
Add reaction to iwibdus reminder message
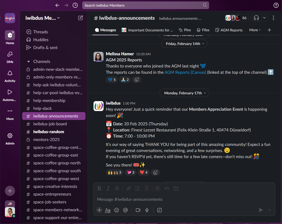coord(155,172)
